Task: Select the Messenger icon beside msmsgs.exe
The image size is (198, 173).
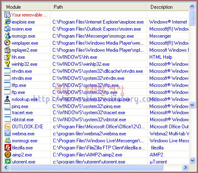Action: click(7, 36)
